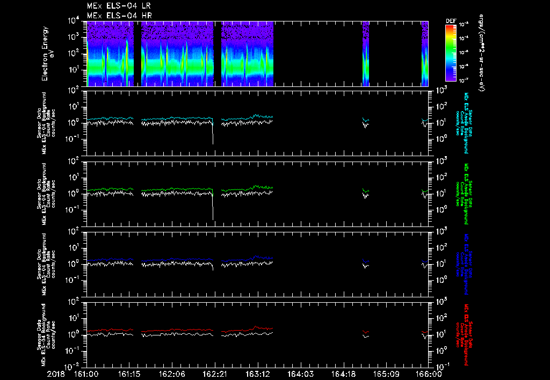The image size is (550, 380).
Task: Click the red right-side axis label
Action: click(x=463, y=335)
